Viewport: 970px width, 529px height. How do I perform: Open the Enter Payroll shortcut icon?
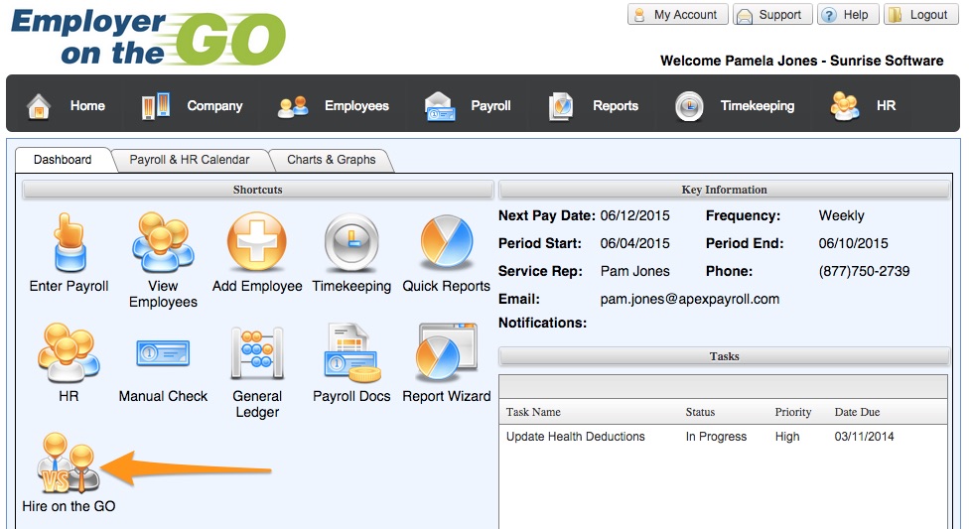point(69,242)
